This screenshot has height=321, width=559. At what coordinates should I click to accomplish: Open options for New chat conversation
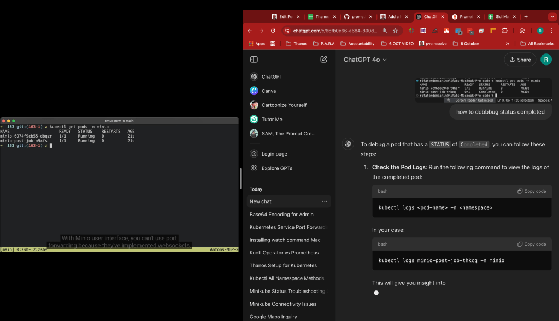(x=325, y=201)
